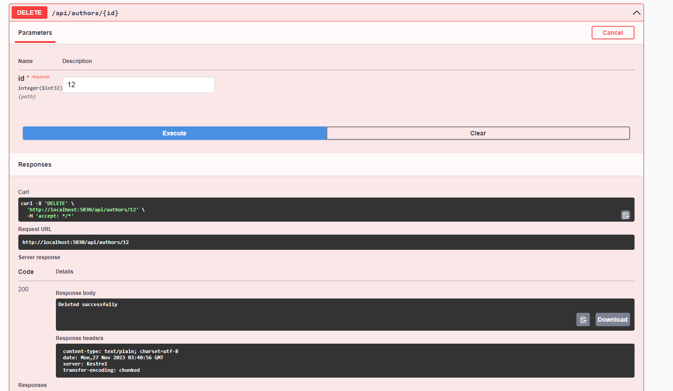Screen dimensions: 673x391
Task: Download the response body
Action: pos(612,319)
